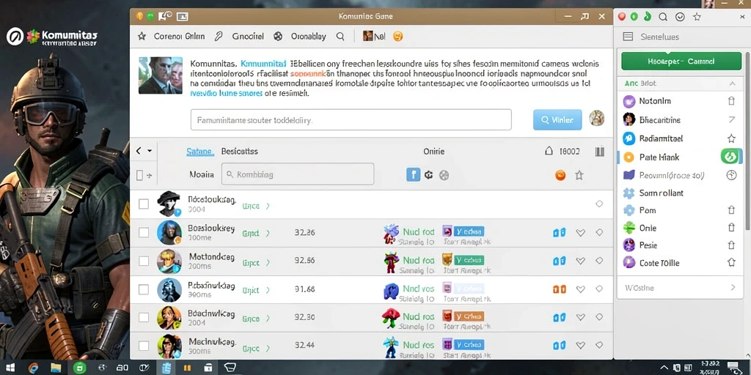
Task: Expand the chevron in Motiondkcag row
Action: 268,263
